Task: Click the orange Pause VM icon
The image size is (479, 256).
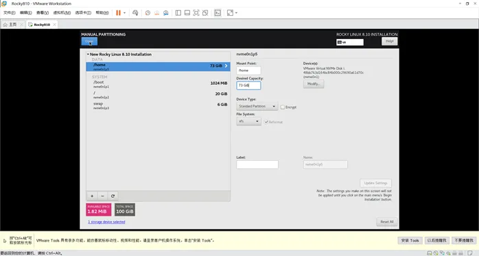Action: [118, 13]
